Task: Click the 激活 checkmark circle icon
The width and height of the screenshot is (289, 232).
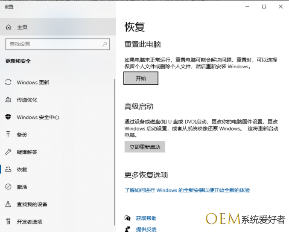Action: pos(8,187)
